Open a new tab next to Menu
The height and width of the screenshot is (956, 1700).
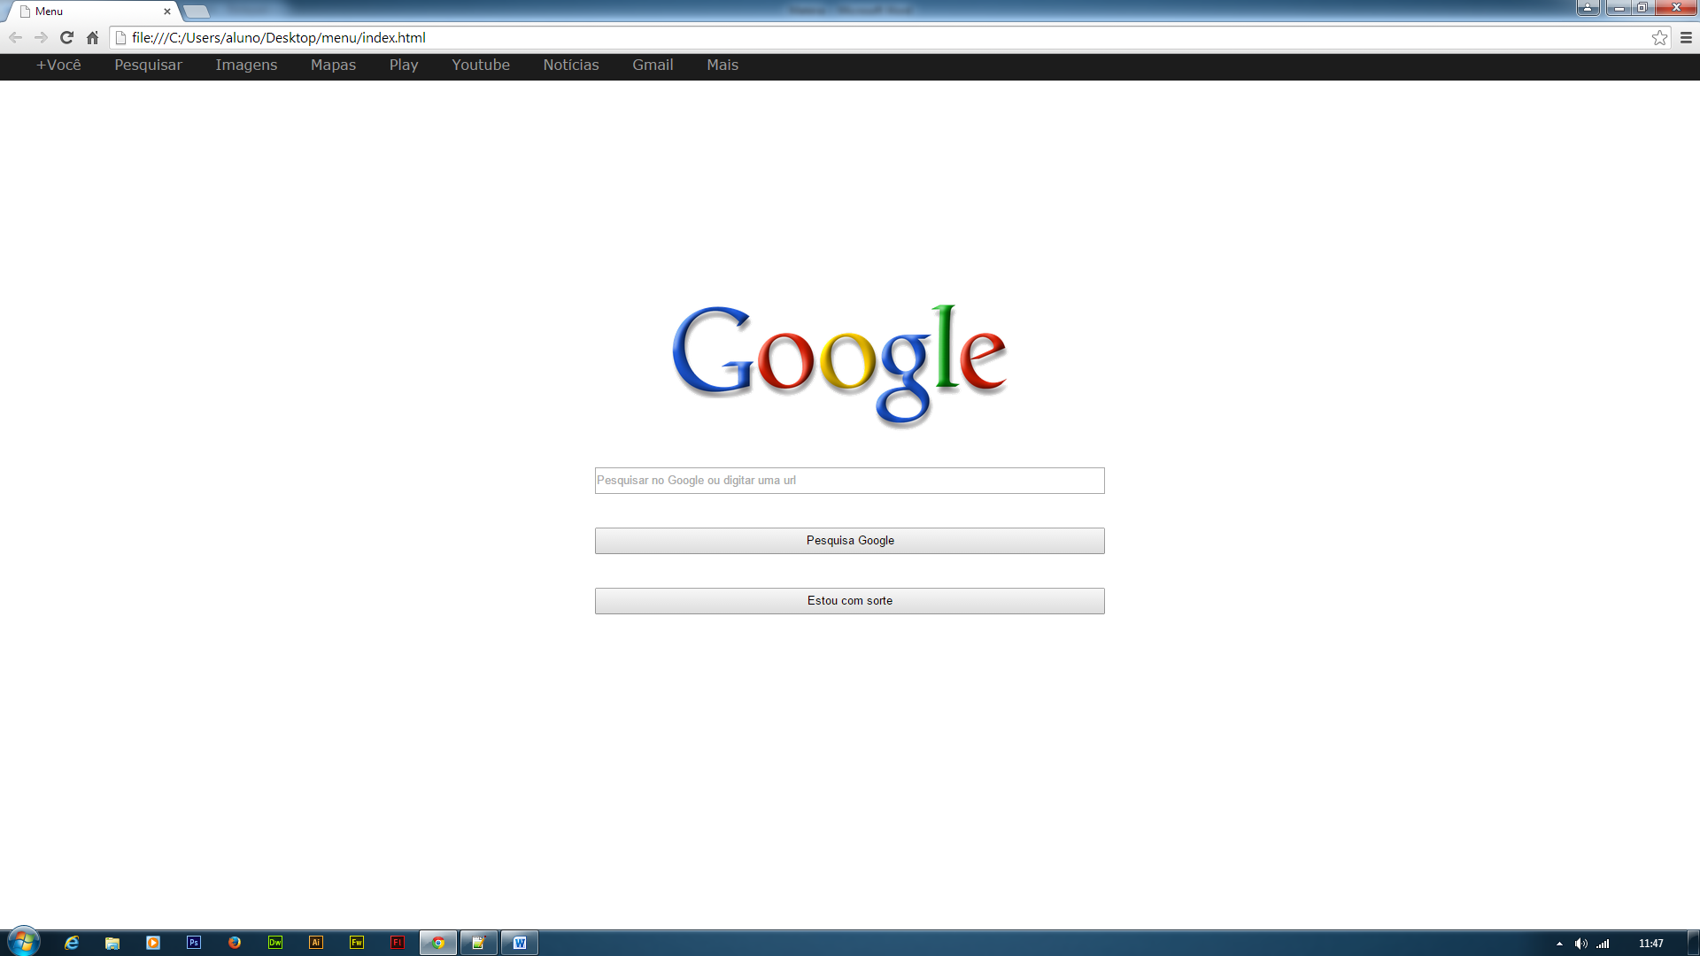pos(197,12)
